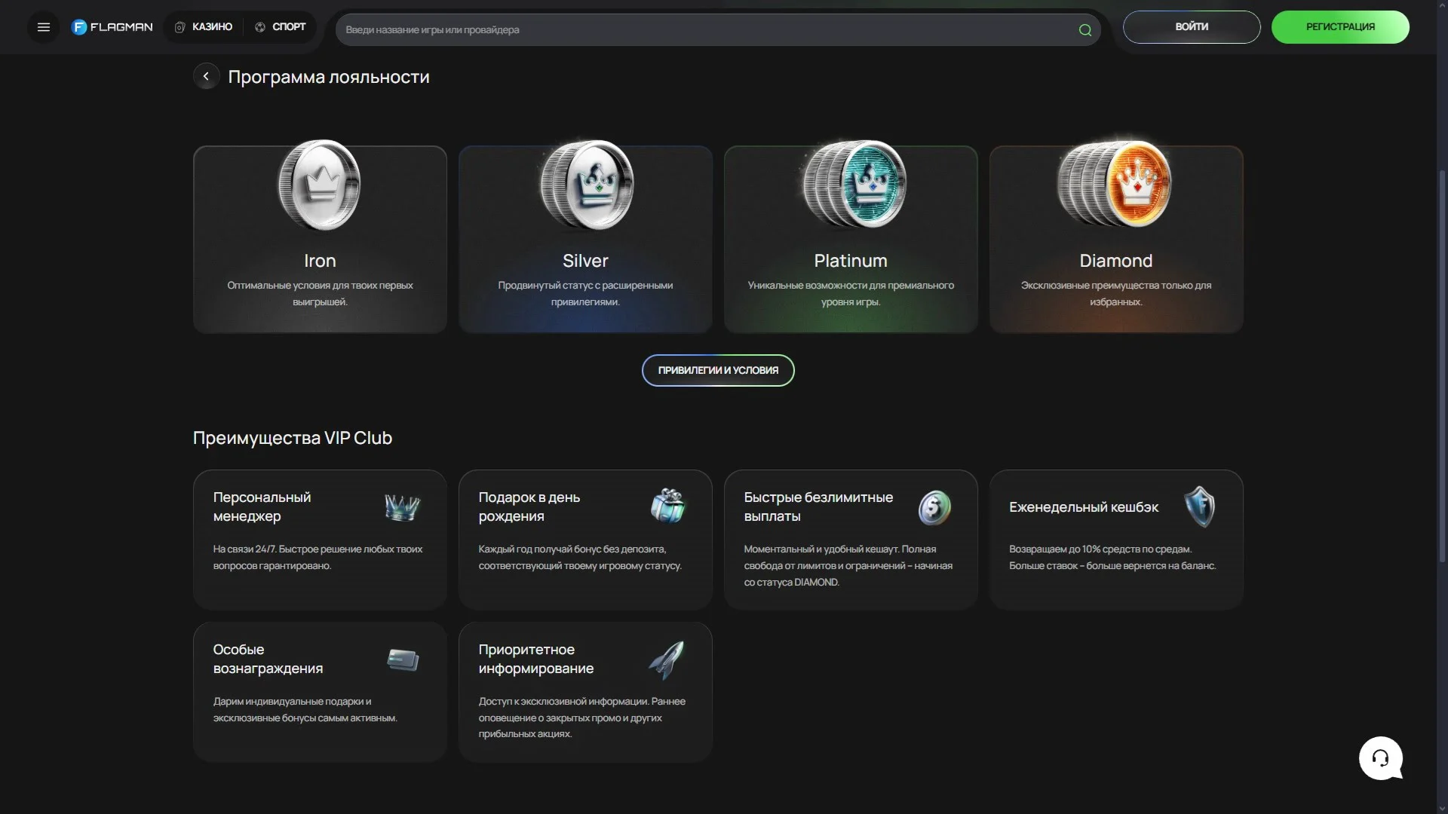The height and width of the screenshot is (814, 1448).
Task: Click the search magnifier icon
Action: [1084, 30]
